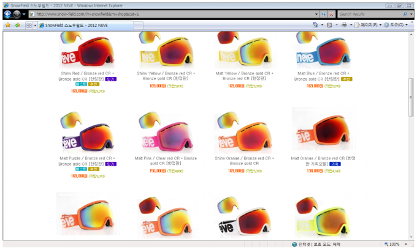Expand the print options dropdown arrow

(351, 25)
